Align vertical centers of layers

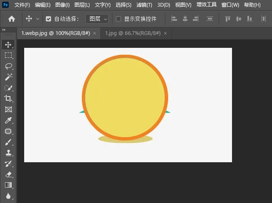coord(239,19)
